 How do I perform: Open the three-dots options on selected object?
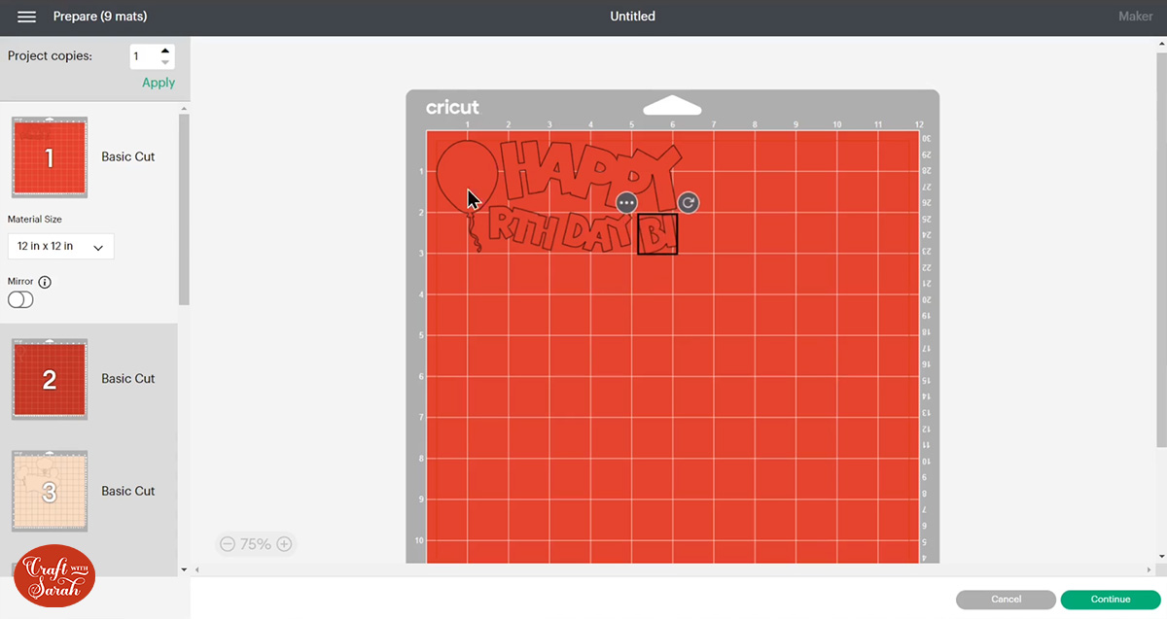[626, 203]
